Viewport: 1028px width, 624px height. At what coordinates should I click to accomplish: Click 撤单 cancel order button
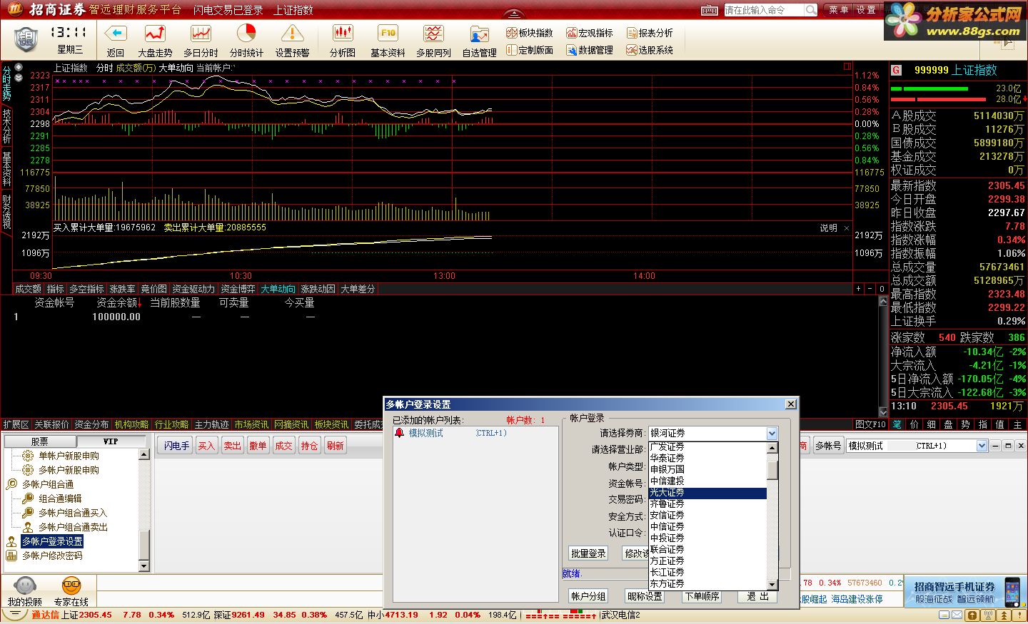coord(258,446)
